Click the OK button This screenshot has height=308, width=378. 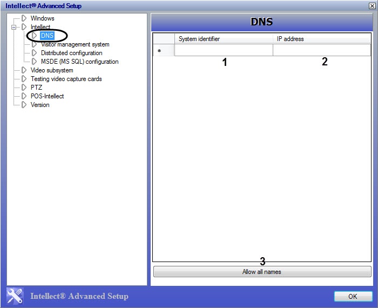coord(353,297)
